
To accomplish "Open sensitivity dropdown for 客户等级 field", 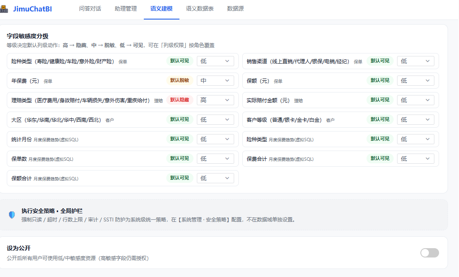I will point(415,120).
